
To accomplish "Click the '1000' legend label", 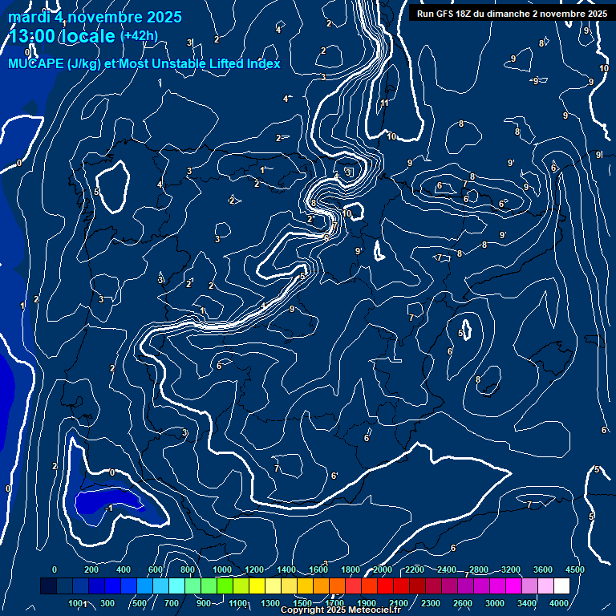I will coord(222,569).
